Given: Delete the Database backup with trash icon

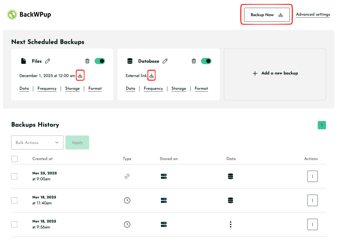Looking at the screenshot, I should click(x=194, y=61).
